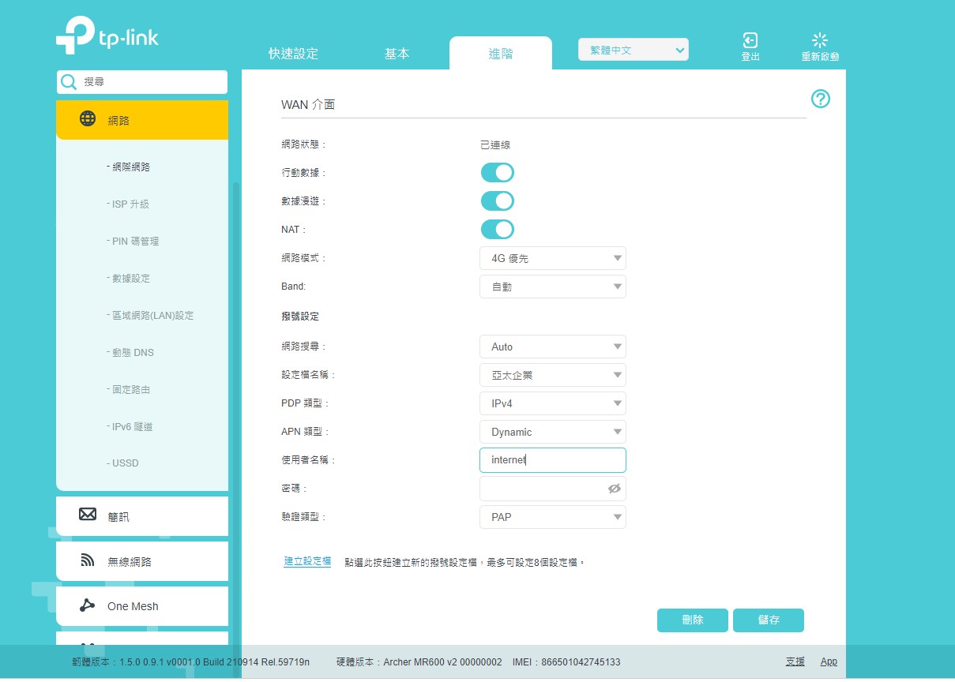
Task: Click the logout icon
Action: 750,40
